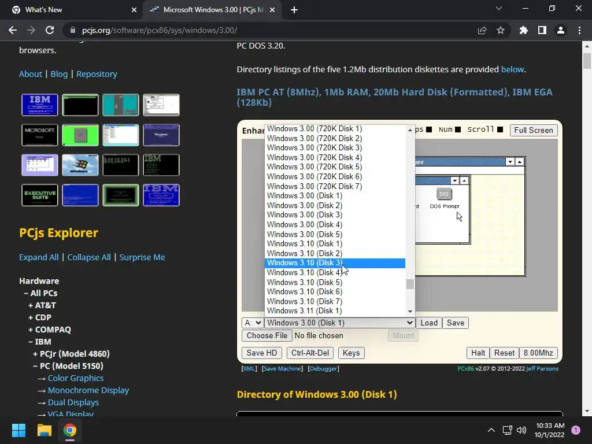
Task: Click the address bar URL
Action: click(x=160, y=30)
